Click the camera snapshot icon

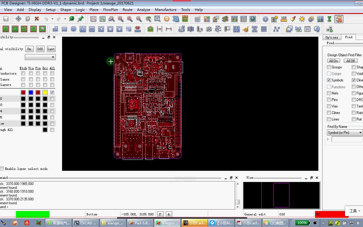[209, 29]
